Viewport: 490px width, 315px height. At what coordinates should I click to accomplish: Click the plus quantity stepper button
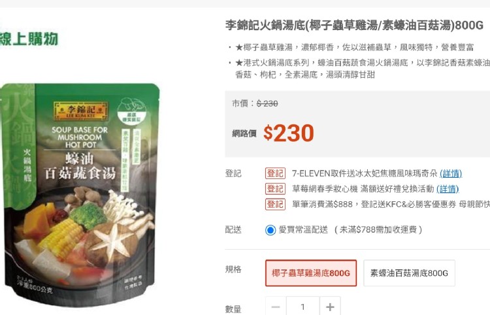330,307
